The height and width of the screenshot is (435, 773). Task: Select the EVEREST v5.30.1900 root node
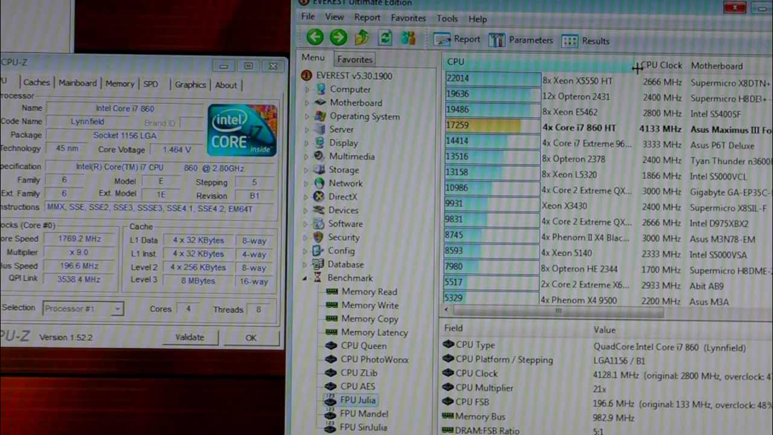347,76
